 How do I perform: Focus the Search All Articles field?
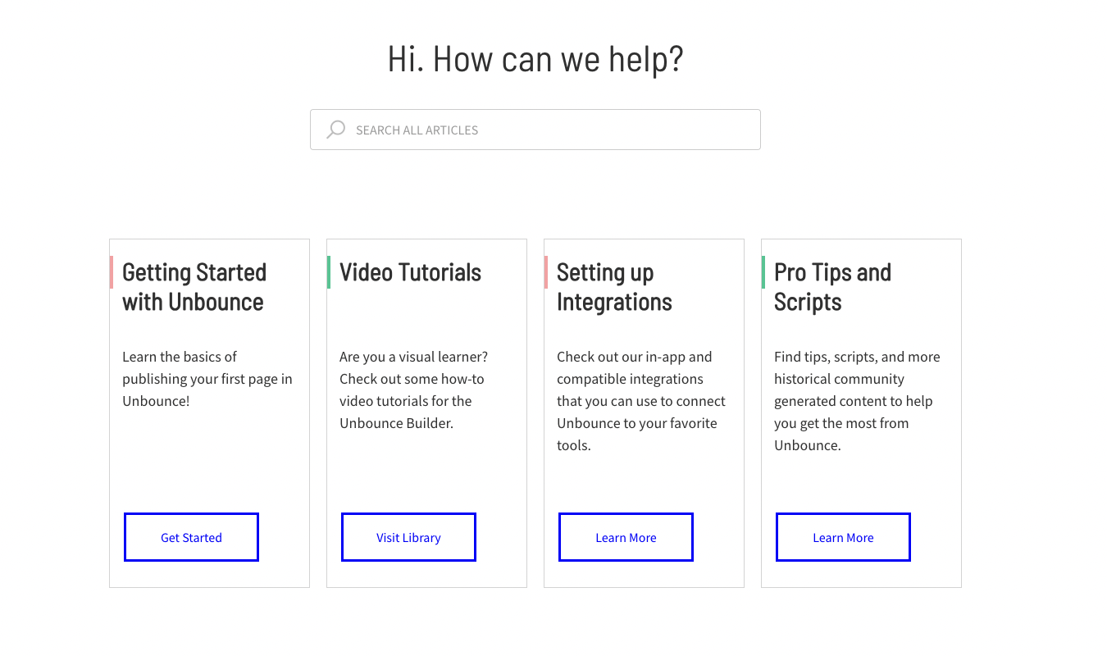535,130
